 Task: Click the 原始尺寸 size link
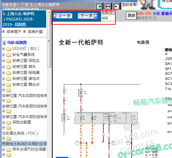(167, 13)
